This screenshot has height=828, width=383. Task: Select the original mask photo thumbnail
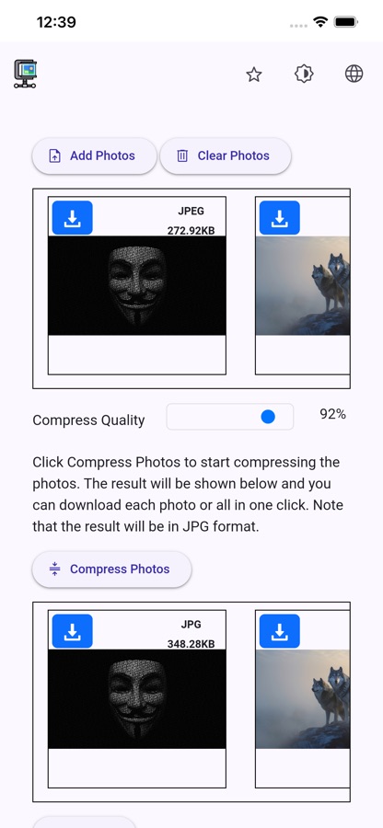pos(137,286)
